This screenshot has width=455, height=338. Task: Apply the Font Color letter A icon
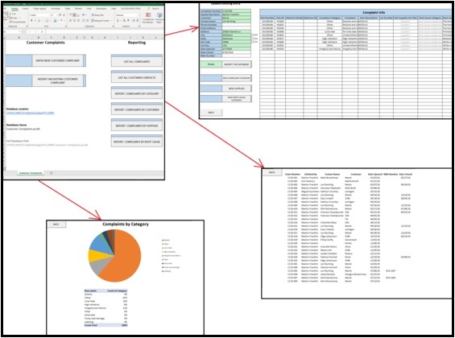[61, 21]
